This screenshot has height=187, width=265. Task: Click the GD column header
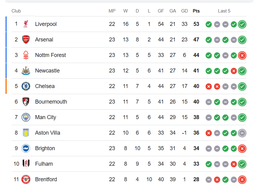[184, 11]
